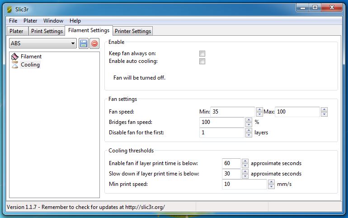Increase Slow down threshold seconds up arrow
The width and height of the screenshot is (348, 218).
[245, 171]
